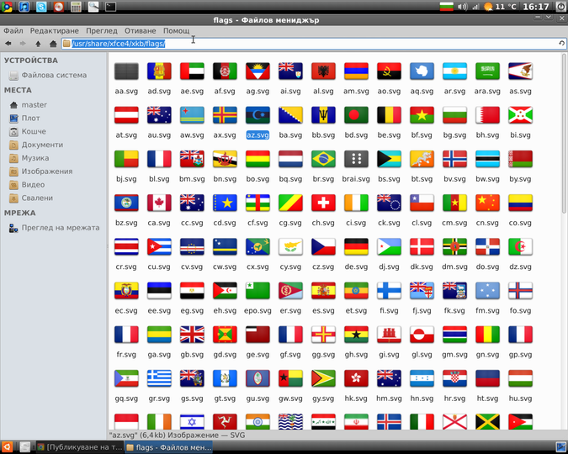Open the Редактиране menu
The image size is (568, 454).
[55, 31]
